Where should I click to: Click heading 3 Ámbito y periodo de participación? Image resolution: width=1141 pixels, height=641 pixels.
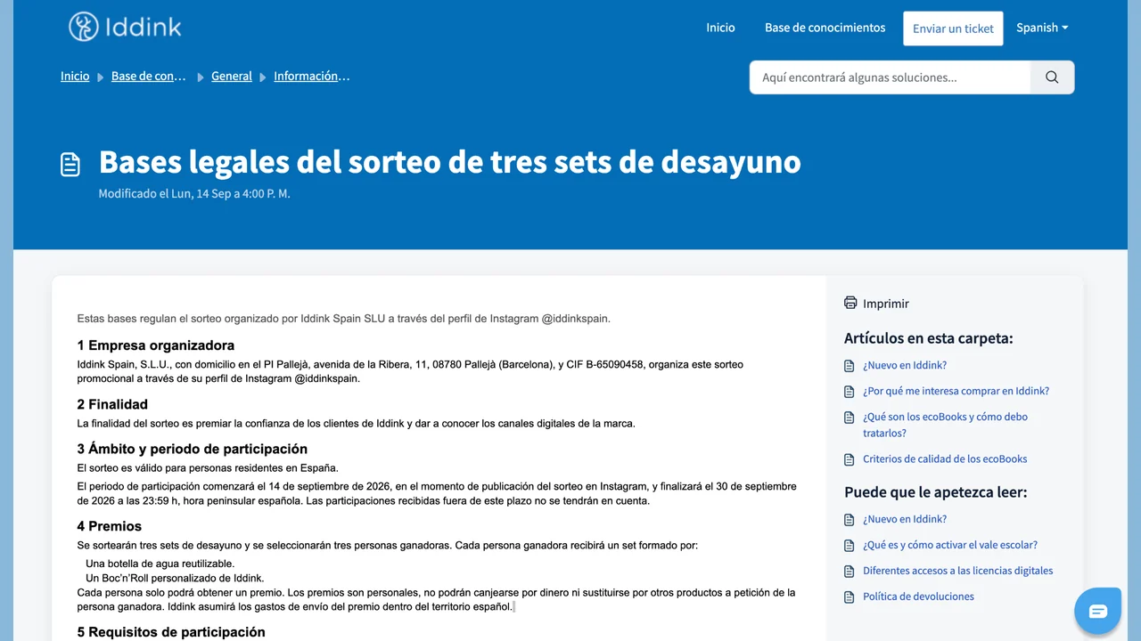click(193, 449)
